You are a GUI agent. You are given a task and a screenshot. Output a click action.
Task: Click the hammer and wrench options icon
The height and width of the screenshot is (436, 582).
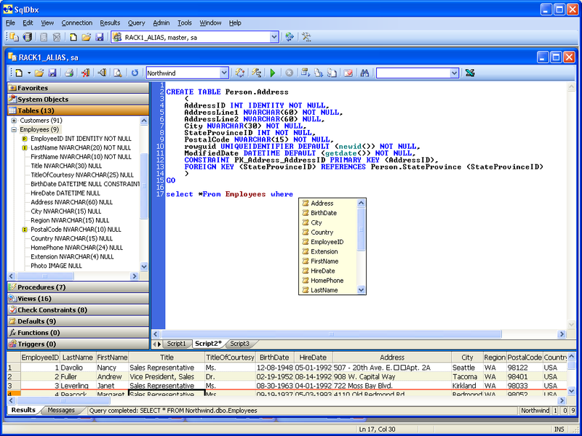(306, 37)
